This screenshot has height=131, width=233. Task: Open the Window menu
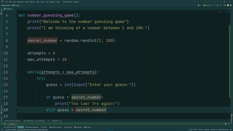coord(52,2)
